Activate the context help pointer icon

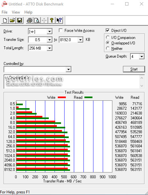point(59,20)
